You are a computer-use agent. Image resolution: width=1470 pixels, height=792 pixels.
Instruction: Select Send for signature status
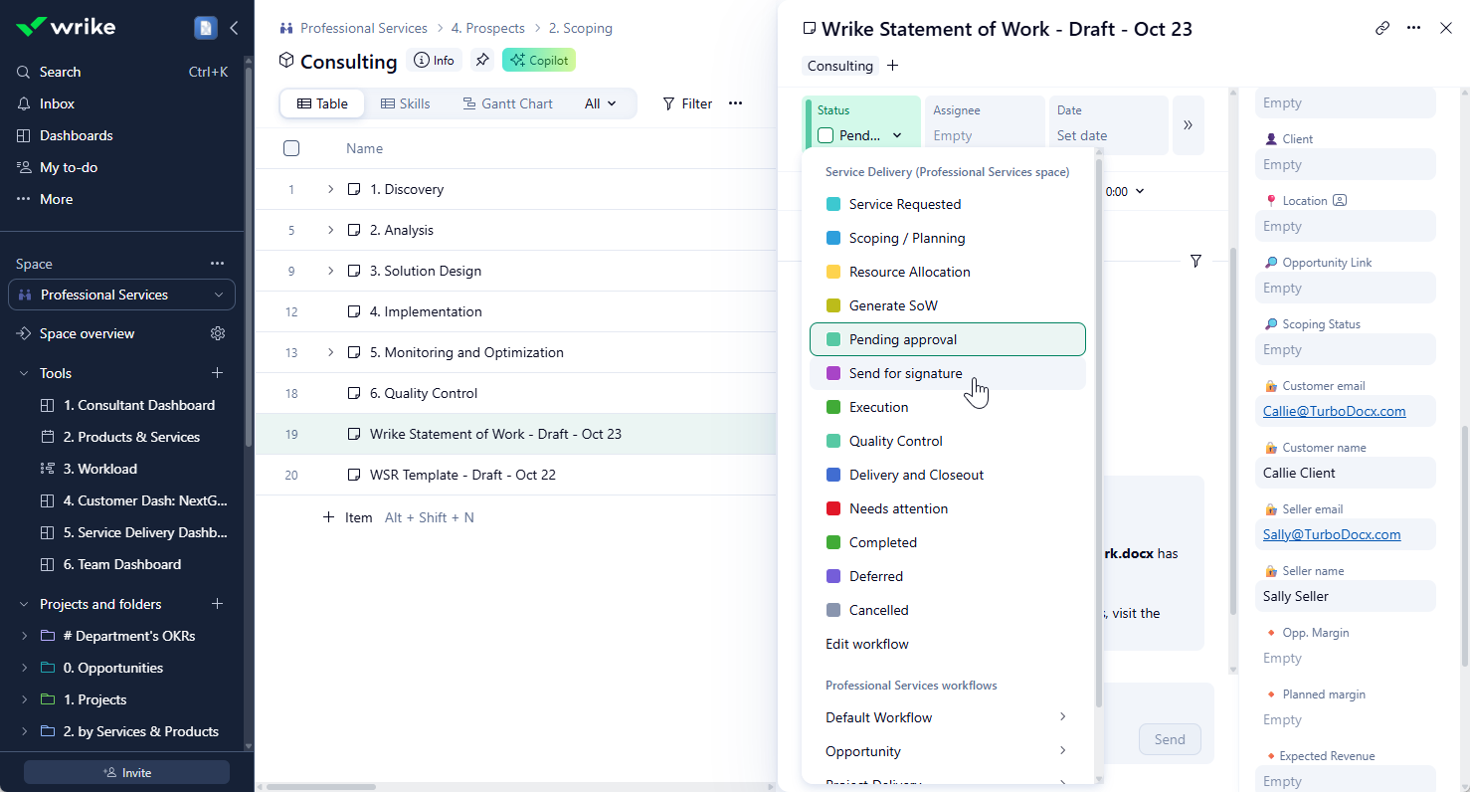(905, 373)
